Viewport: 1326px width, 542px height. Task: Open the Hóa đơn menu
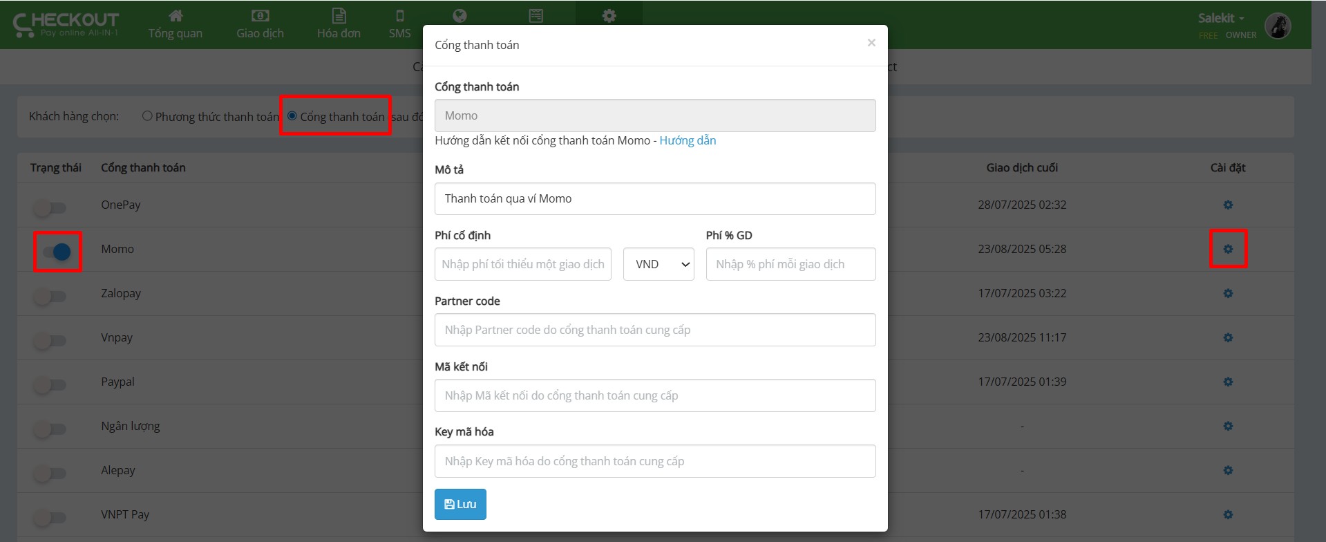point(339,25)
